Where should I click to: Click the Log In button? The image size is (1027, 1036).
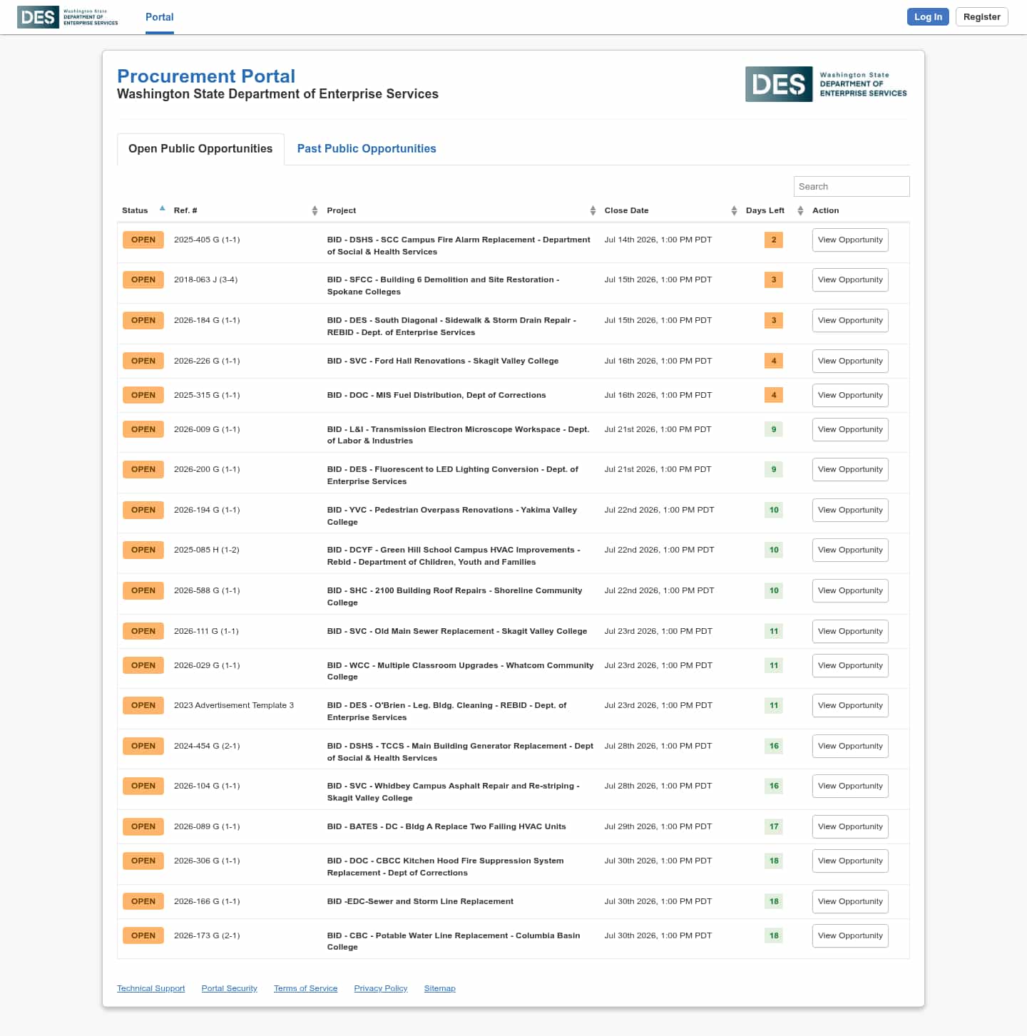(x=928, y=16)
